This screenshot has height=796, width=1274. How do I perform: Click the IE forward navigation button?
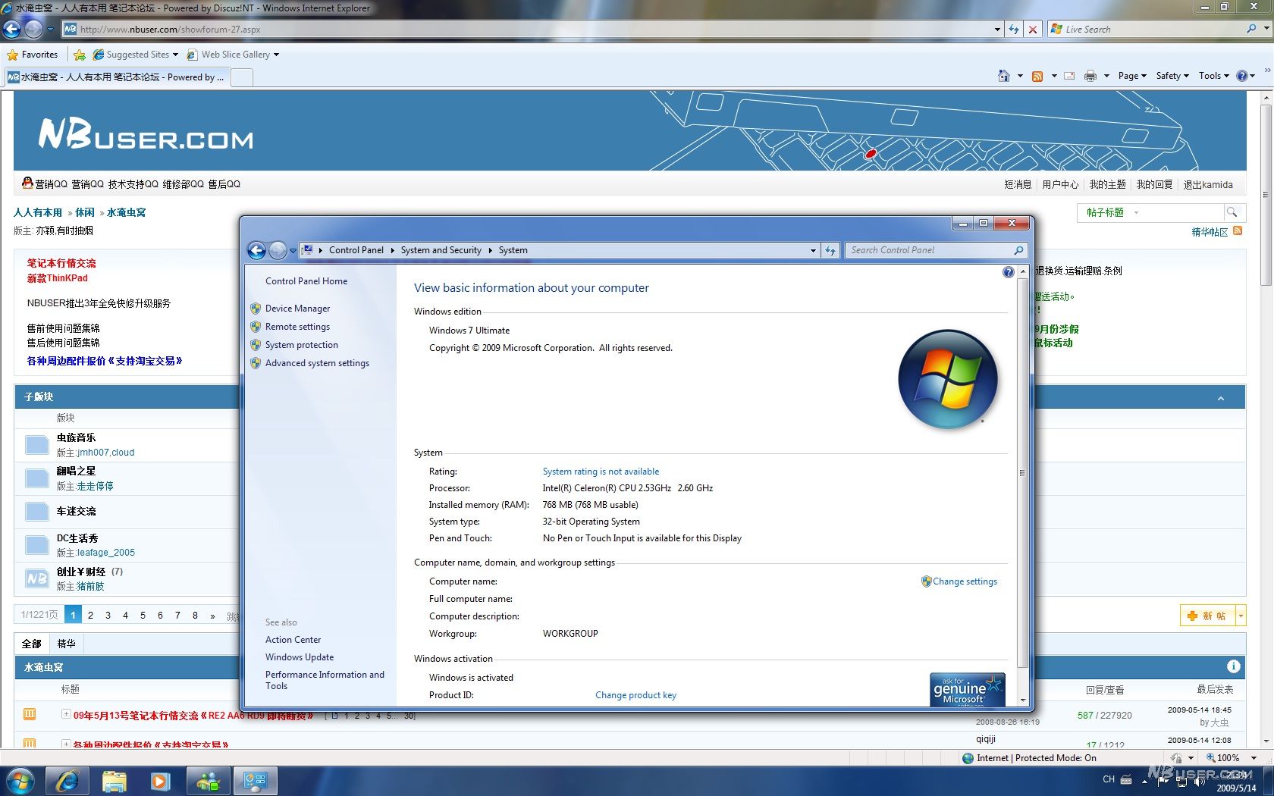point(33,29)
